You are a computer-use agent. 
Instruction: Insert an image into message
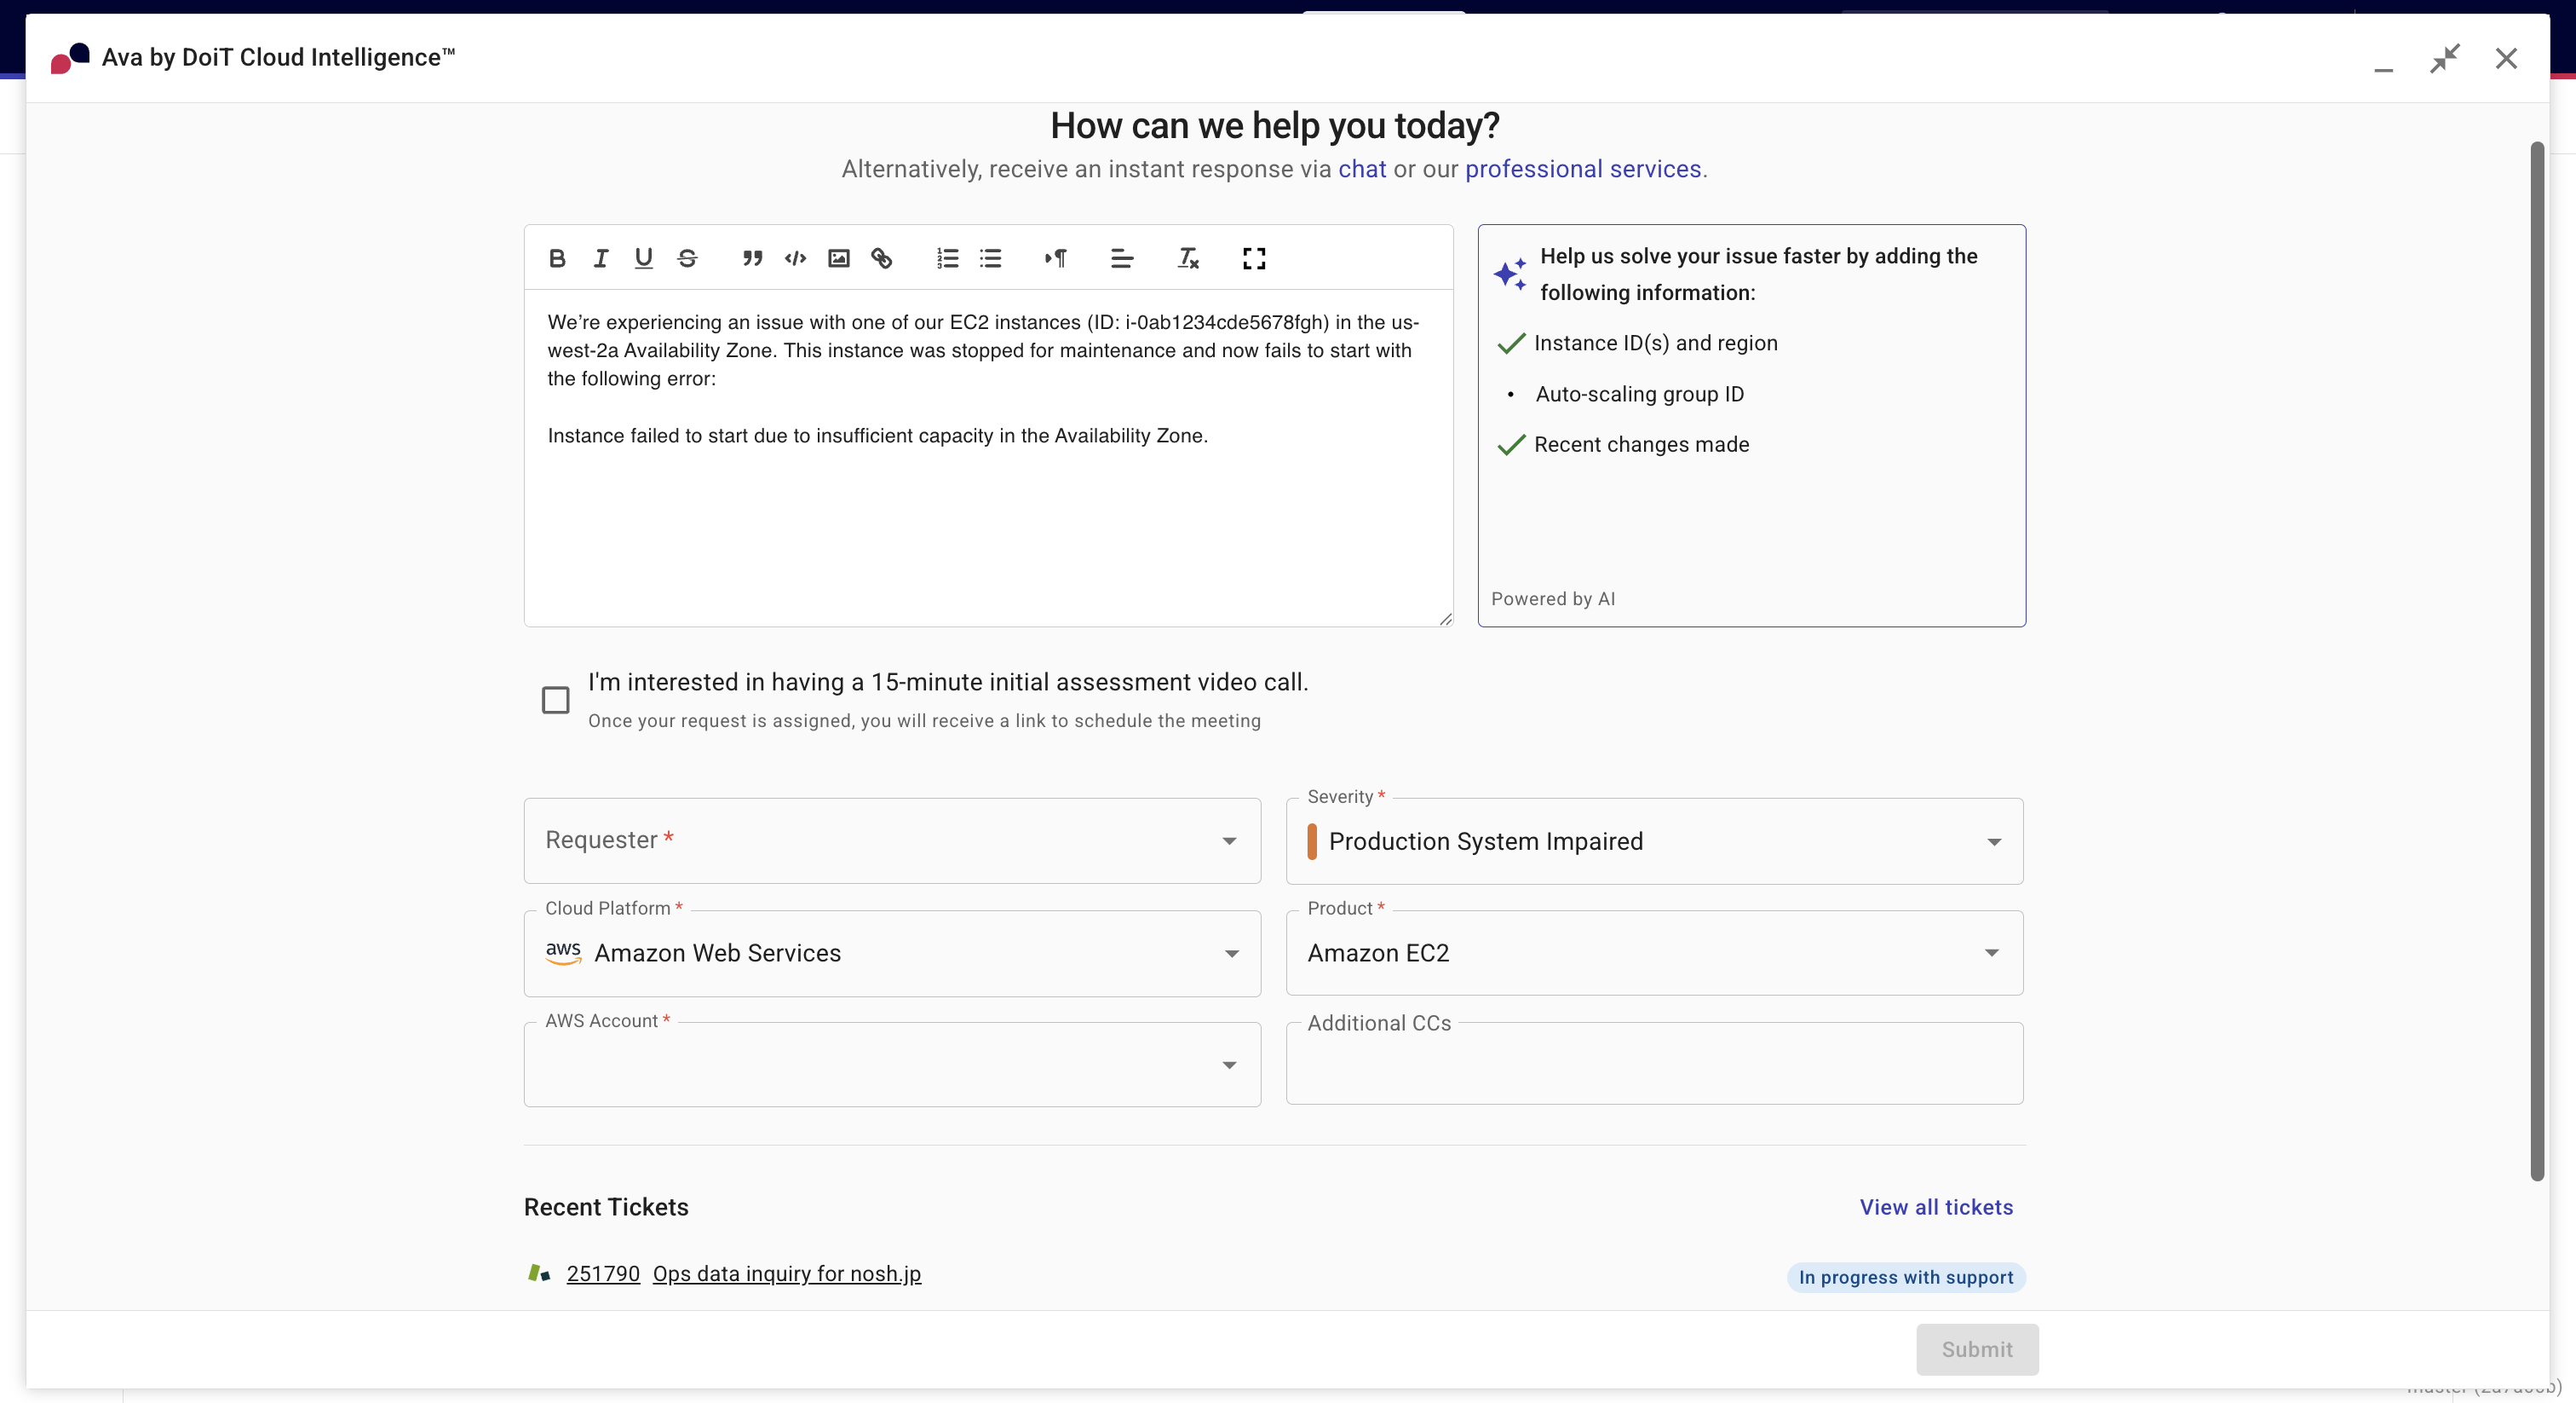tap(838, 258)
